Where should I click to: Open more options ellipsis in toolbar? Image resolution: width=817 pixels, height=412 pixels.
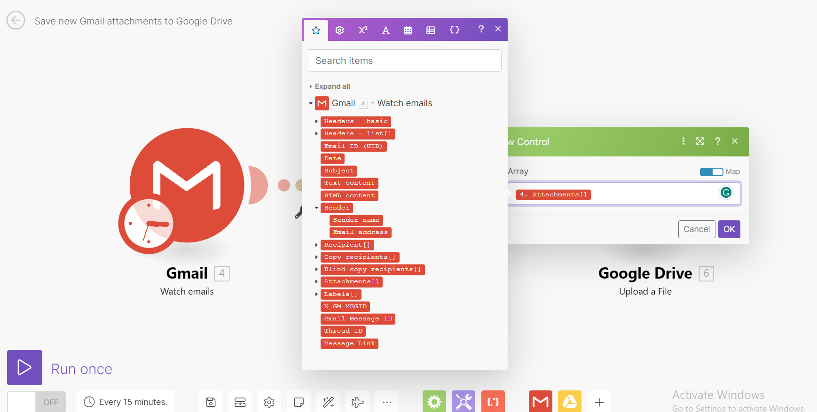387,402
